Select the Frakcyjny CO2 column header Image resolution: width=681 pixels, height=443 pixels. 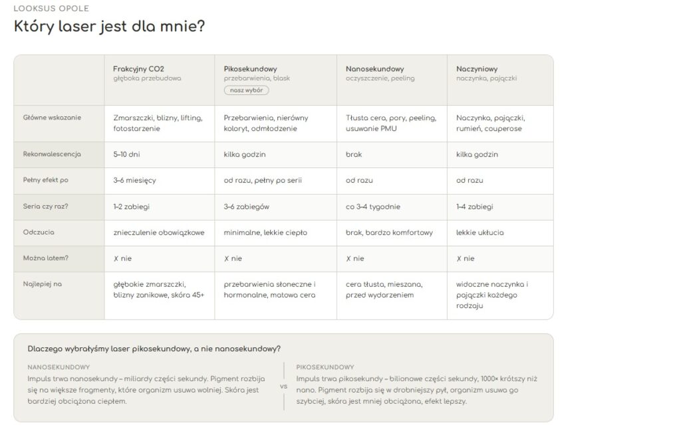(138, 68)
